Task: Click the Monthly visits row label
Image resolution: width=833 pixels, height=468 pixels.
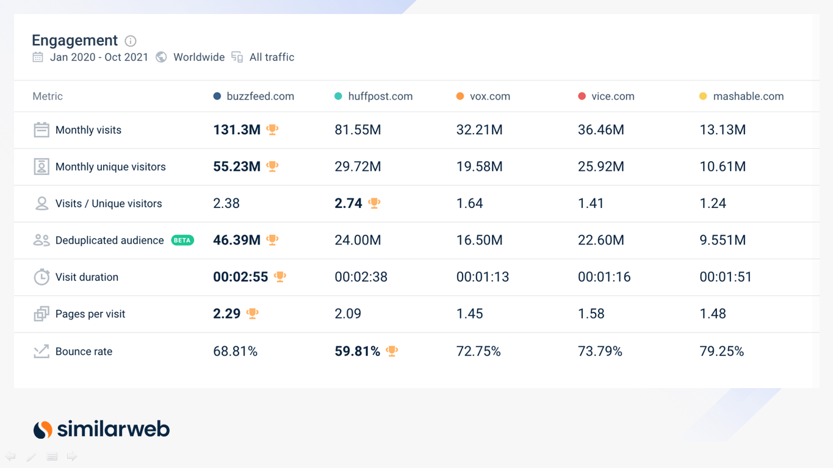Action: (x=88, y=130)
